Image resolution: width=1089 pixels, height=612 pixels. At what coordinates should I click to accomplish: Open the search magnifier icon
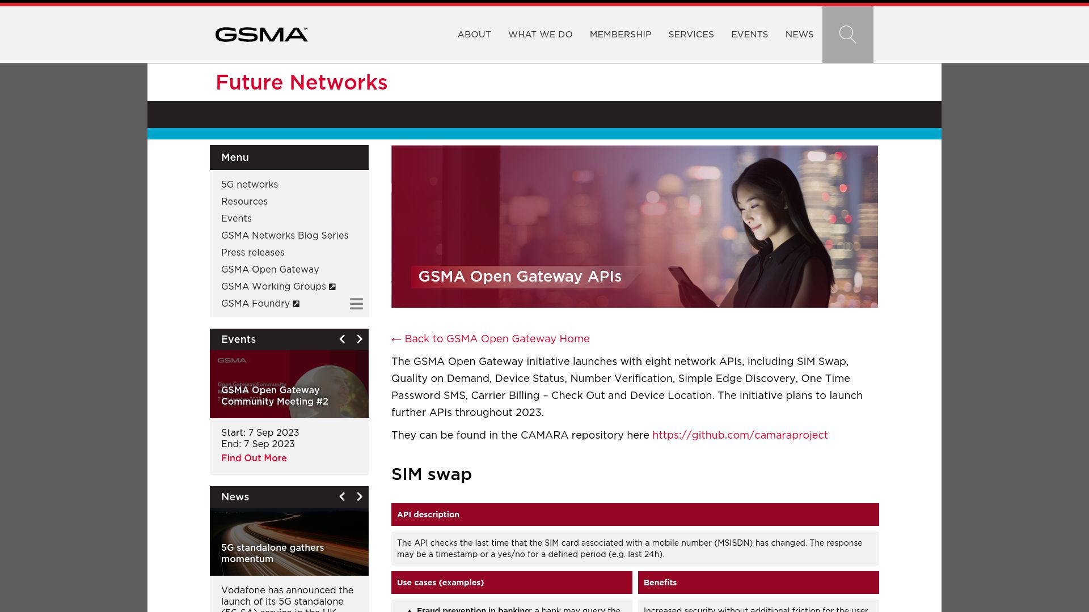point(847,35)
